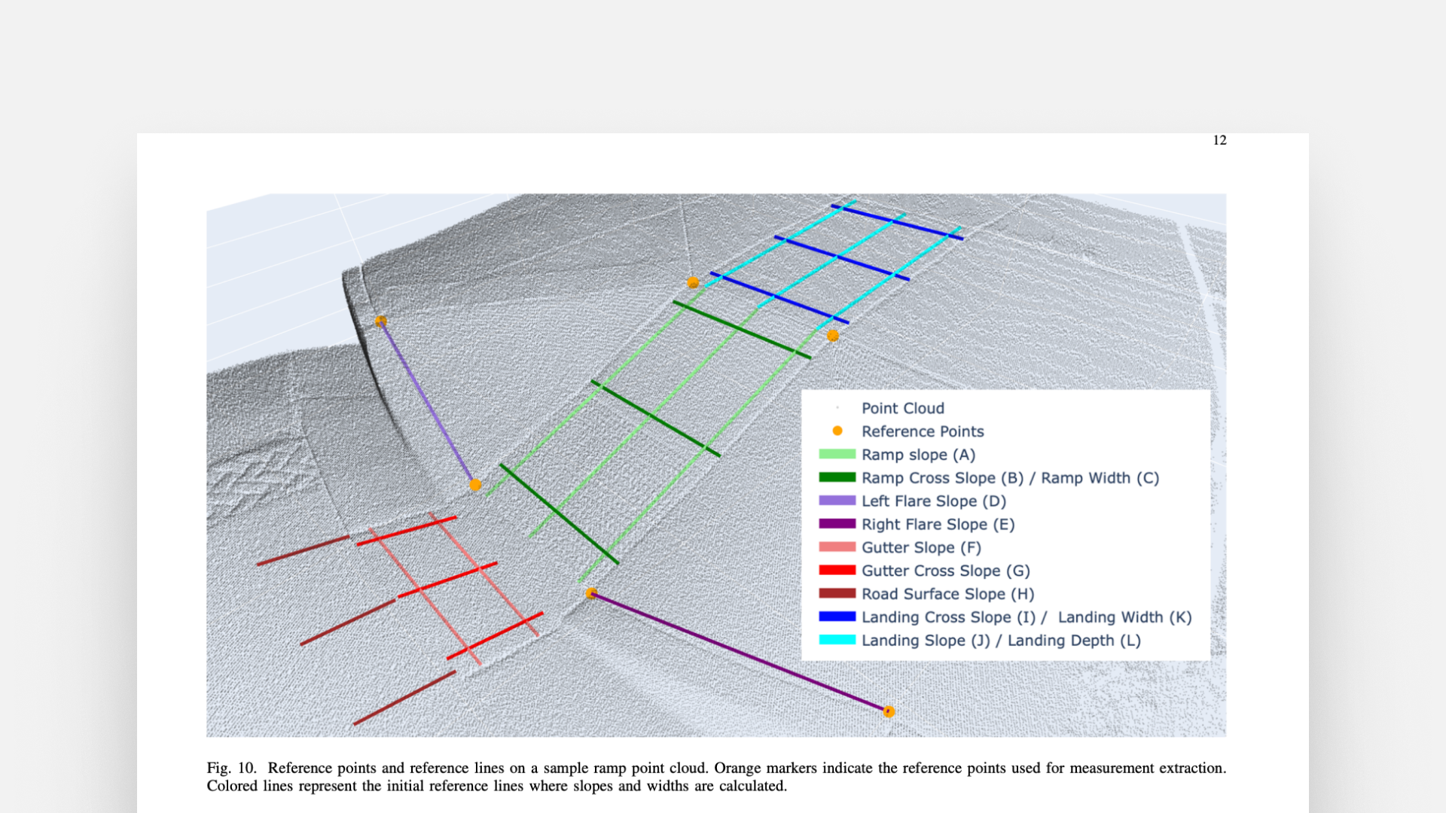The height and width of the screenshot is (813, 1446).
Task: Toggle the Point Cloud legend entry
Action: (902, 408)
